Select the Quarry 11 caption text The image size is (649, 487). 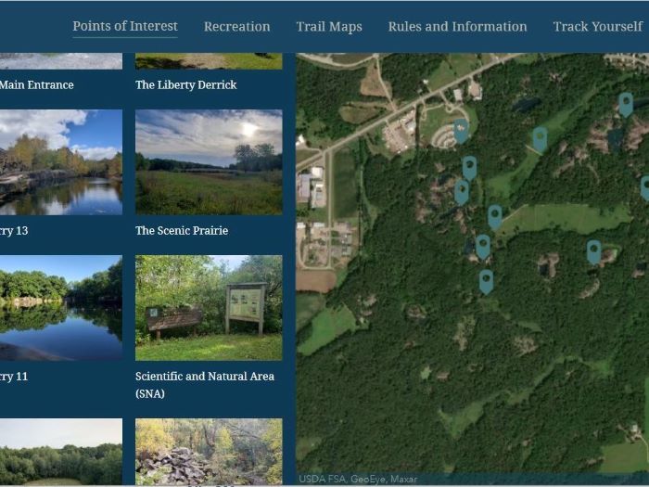pos(14,377)
